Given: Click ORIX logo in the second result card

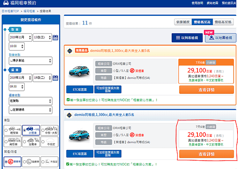Looking at the screenshot, I should (70, 115).
